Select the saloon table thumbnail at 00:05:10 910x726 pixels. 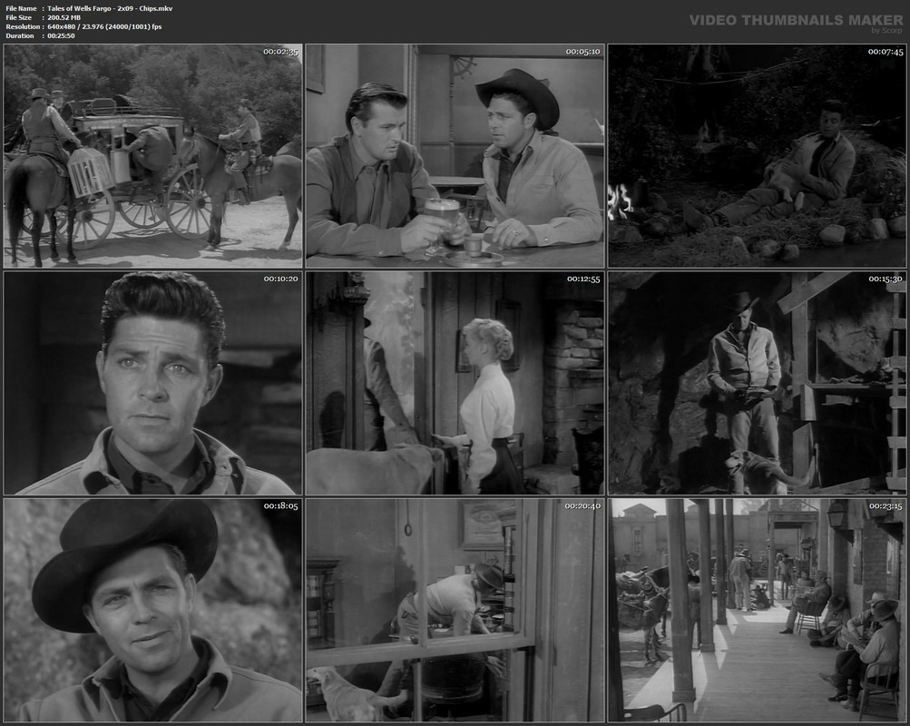pos(455,155)
